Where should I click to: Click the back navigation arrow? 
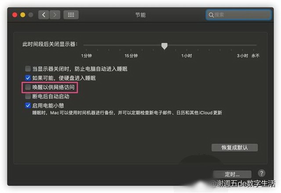pyautogui.click(x=43, y=15)
